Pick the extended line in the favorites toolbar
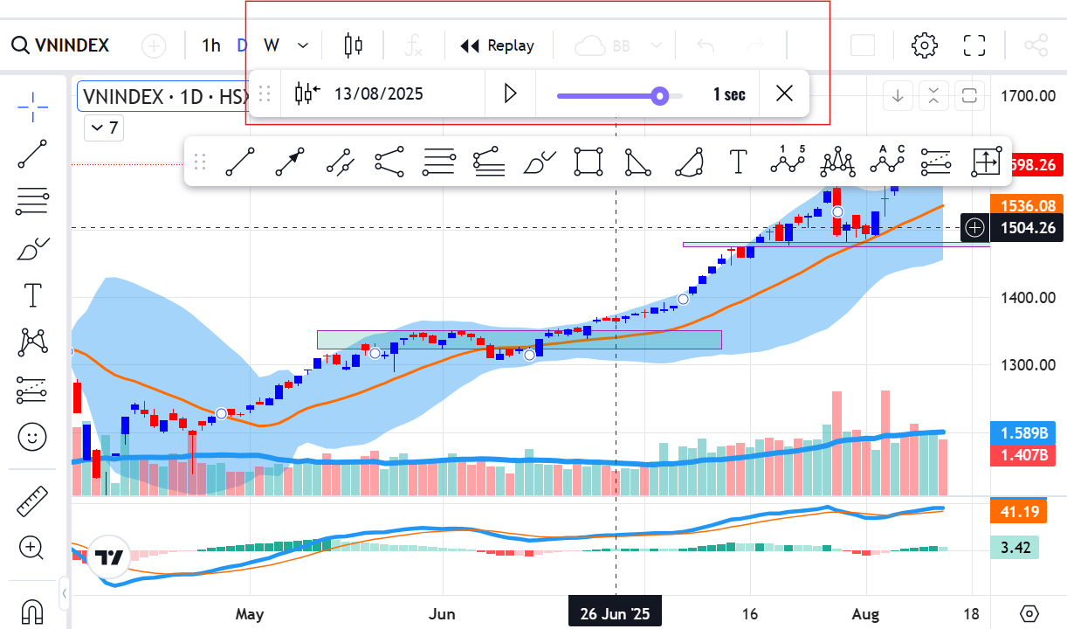Screen dimensions: 1067x629 click(x=340, y=162)
